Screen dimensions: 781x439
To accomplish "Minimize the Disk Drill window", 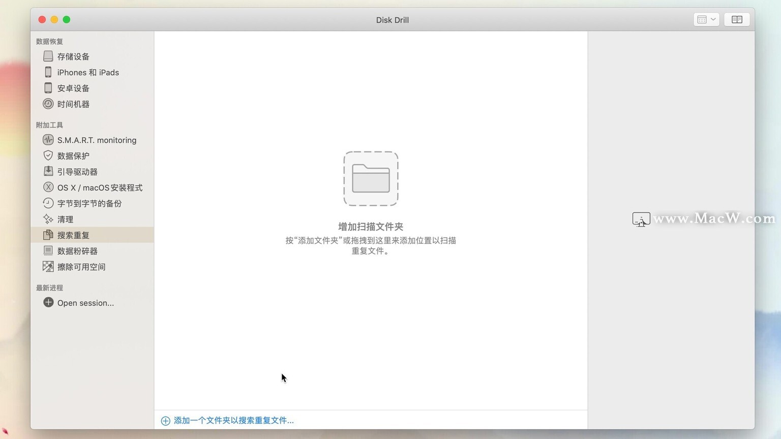I will [x=54, y=19].
